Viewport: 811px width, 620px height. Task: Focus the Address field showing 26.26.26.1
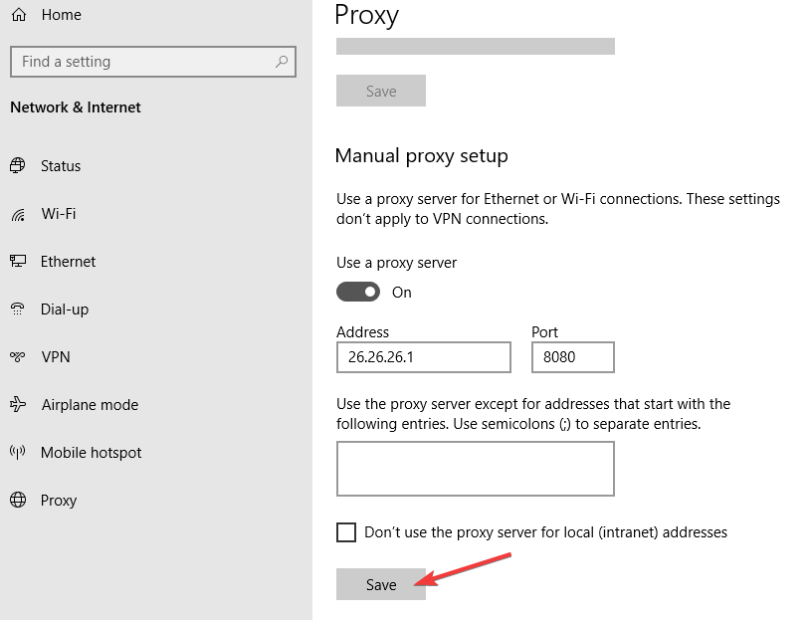pyautogui.click(x=424, y=357)
